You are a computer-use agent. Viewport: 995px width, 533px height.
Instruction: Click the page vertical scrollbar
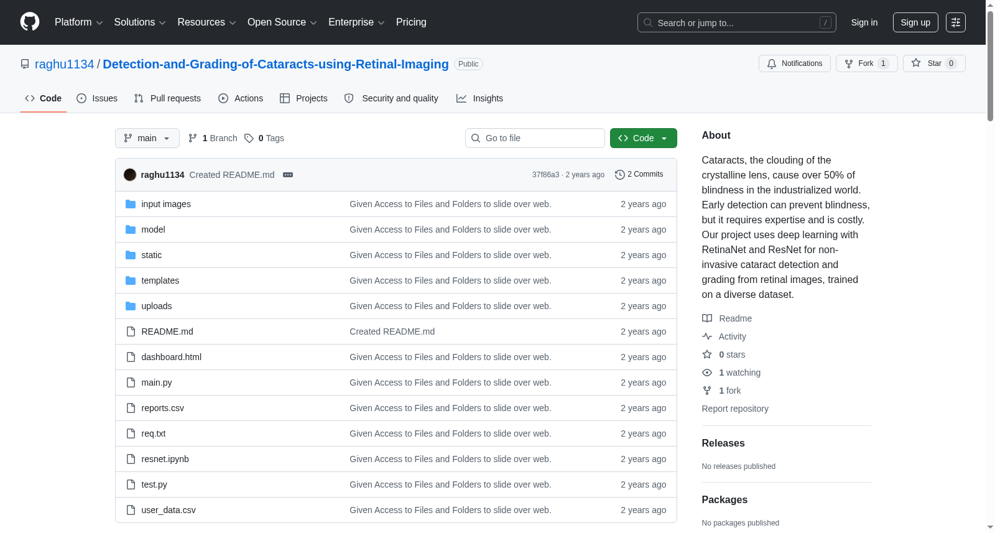point(990,266)
